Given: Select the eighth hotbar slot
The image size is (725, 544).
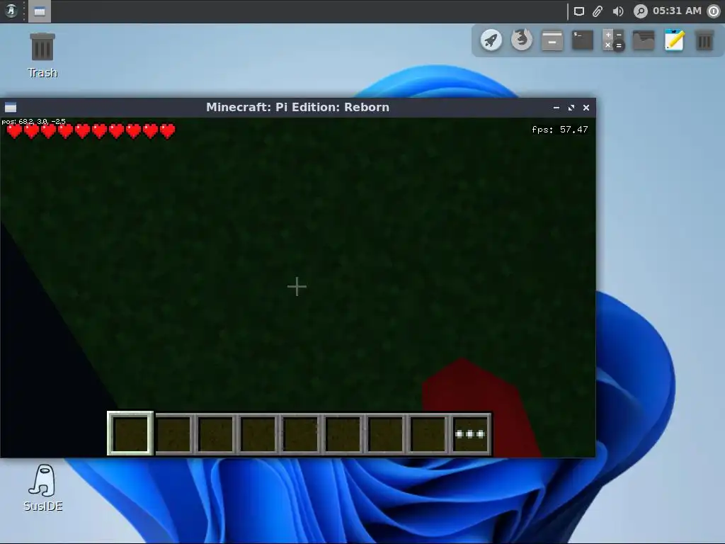Looking at the screenshot, I should click(428, 434).
